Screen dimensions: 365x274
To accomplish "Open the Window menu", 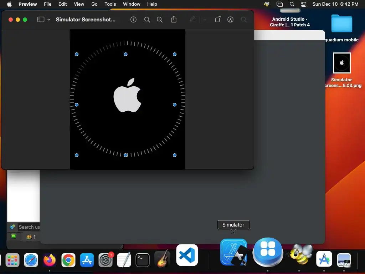I will click(x=132, y=4).
